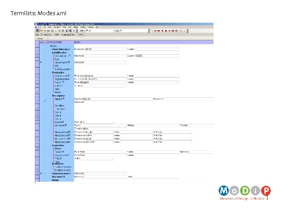Jump to the first record button
281x211 pixels.
[155, 31]
